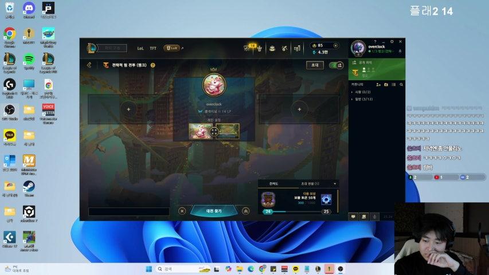Open the icon right of find match
This screenshot has width=489, height=275.
[246, 211]
